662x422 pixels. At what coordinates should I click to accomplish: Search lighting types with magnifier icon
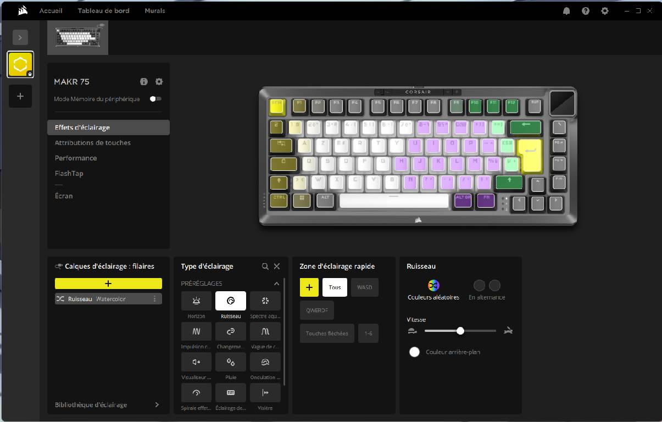click(265, 266)
